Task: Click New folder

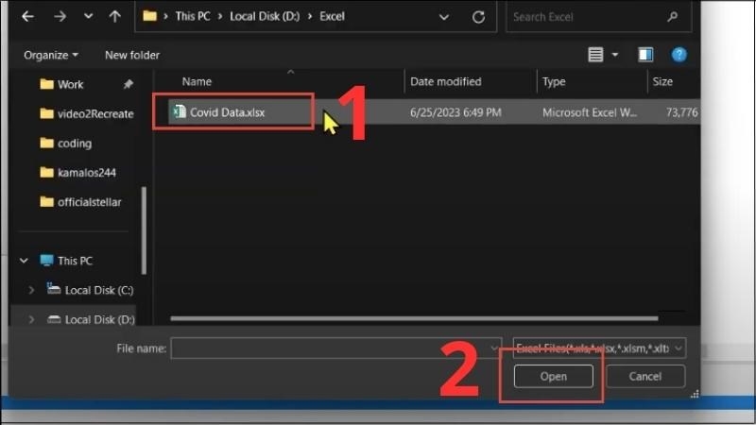Action: click(x=132, y=55)
